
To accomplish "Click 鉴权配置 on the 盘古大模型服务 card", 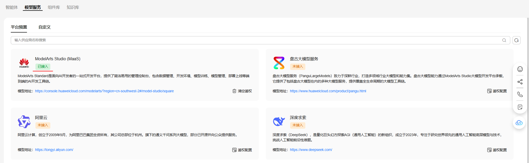I will coord(497,91).
